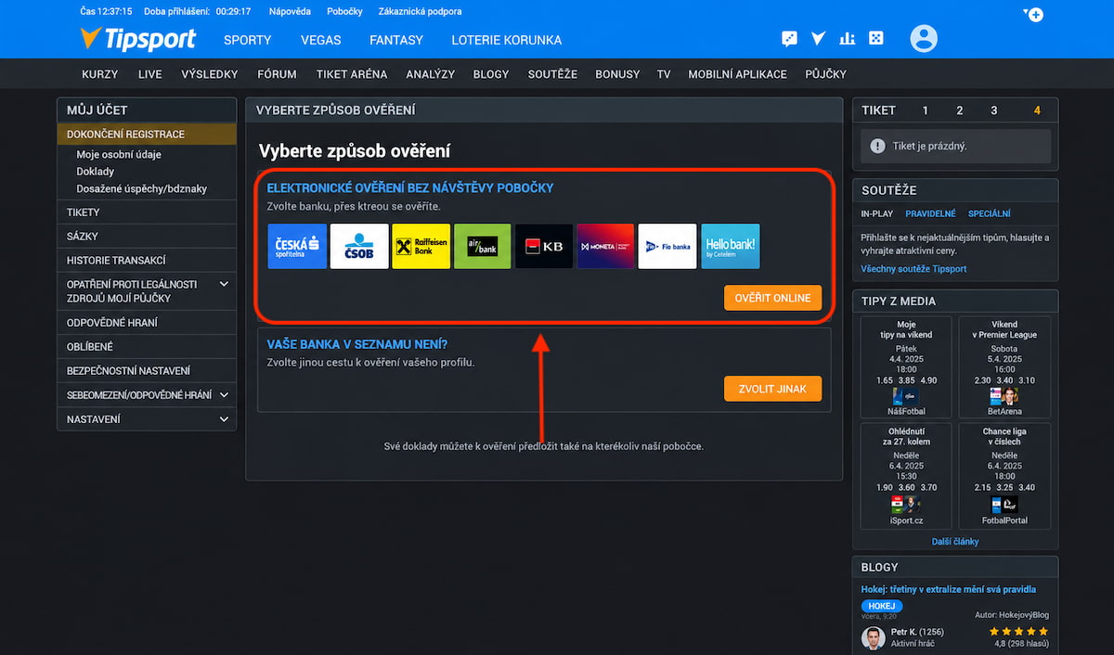Image resolution: width=1114 pixels, height=655 pixels.
Task: Open ANALÝZY in navigation bar
Action: [430, 74]
